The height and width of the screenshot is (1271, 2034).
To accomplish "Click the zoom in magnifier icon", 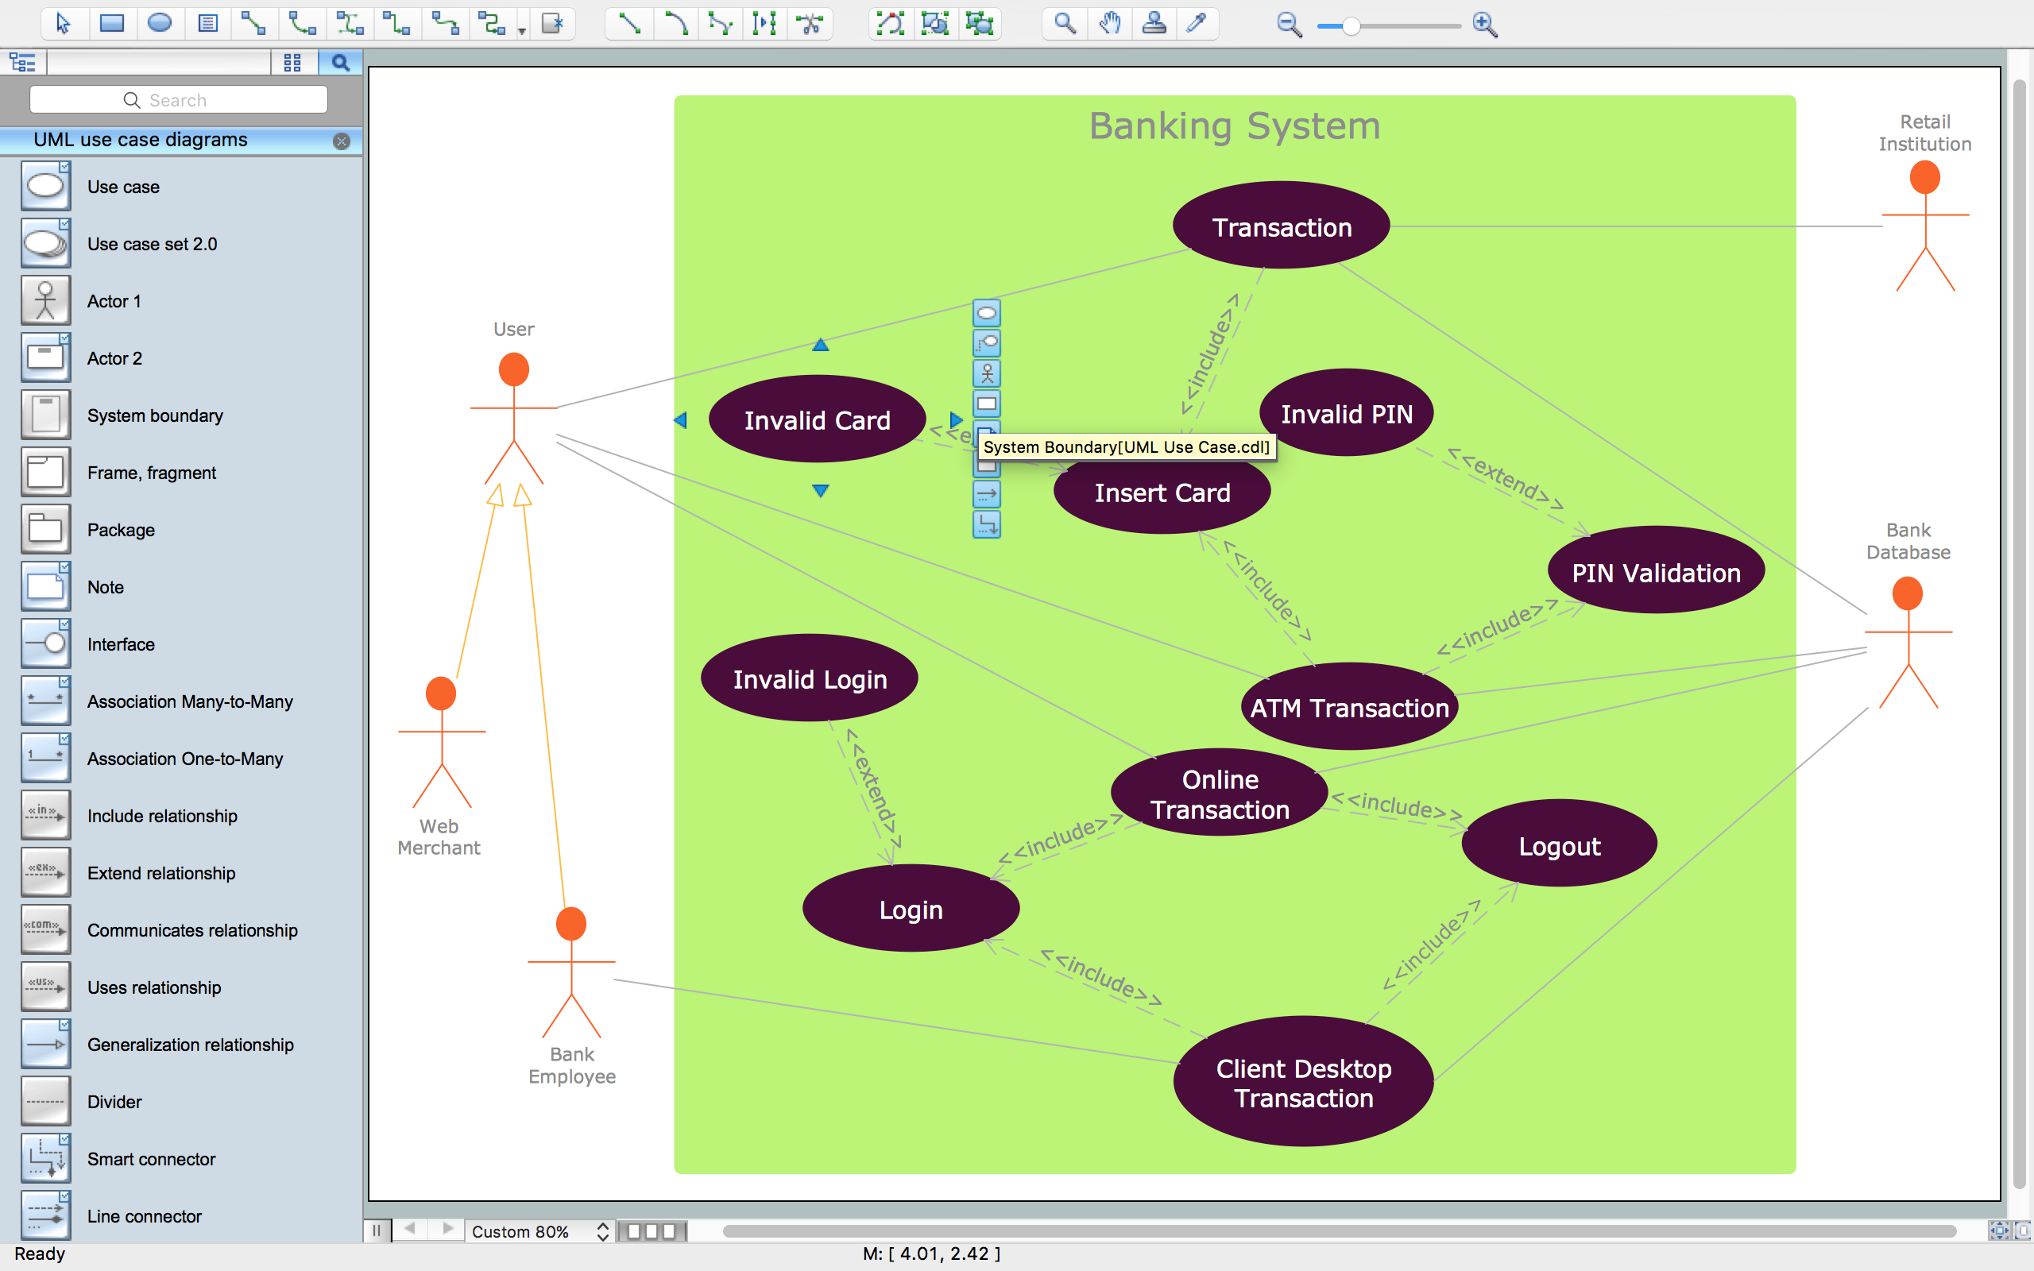I will 1485,25.
